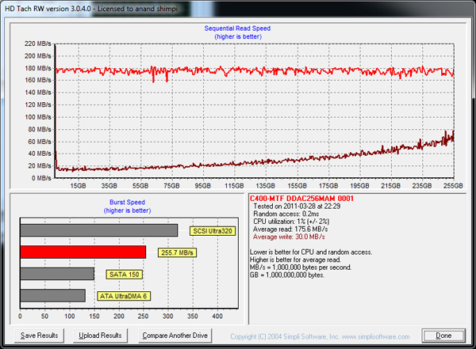The height and width of the screenshot is (349, 476).
Task: Click the 180 MB/s axis label
Action: click(38, 68)
